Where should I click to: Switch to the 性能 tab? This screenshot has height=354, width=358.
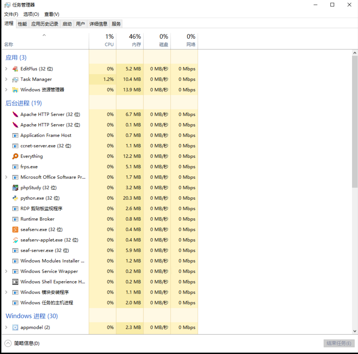coord(22,24)
